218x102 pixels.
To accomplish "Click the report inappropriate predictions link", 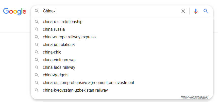I will (x=194, y=97).
